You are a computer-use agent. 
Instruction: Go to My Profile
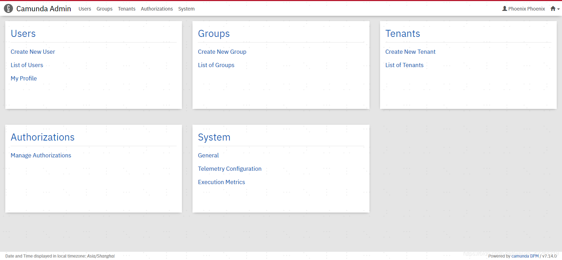pos(24,78)
